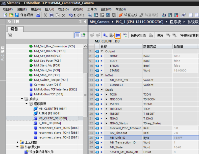Switch to the 设备 tab
Screen dimensions: 199x154
[14, 29]
